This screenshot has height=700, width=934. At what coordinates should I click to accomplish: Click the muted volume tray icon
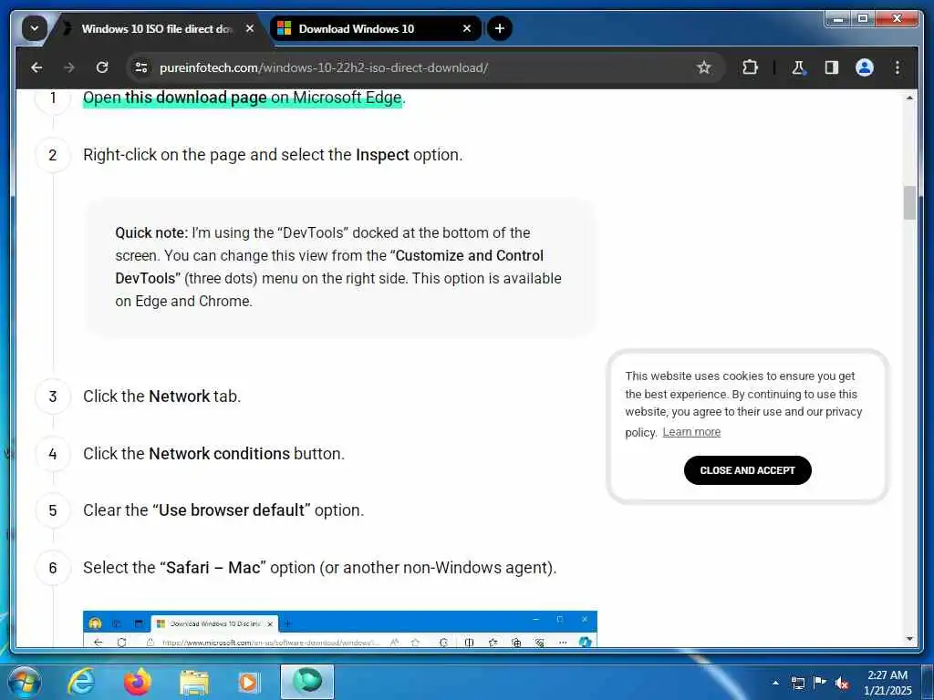[842, 683]
